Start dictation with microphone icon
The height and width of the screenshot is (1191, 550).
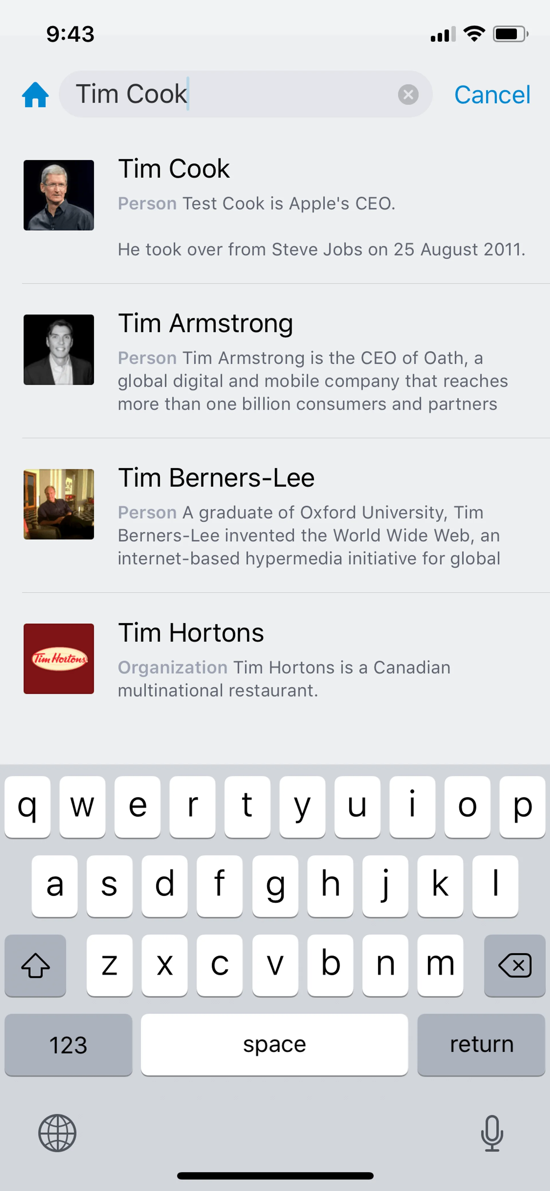[x=492, y=1133]
